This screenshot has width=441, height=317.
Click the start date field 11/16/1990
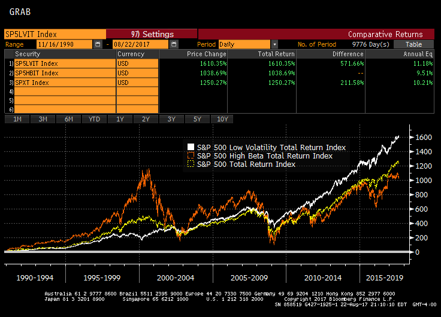(x=64, y=44)
